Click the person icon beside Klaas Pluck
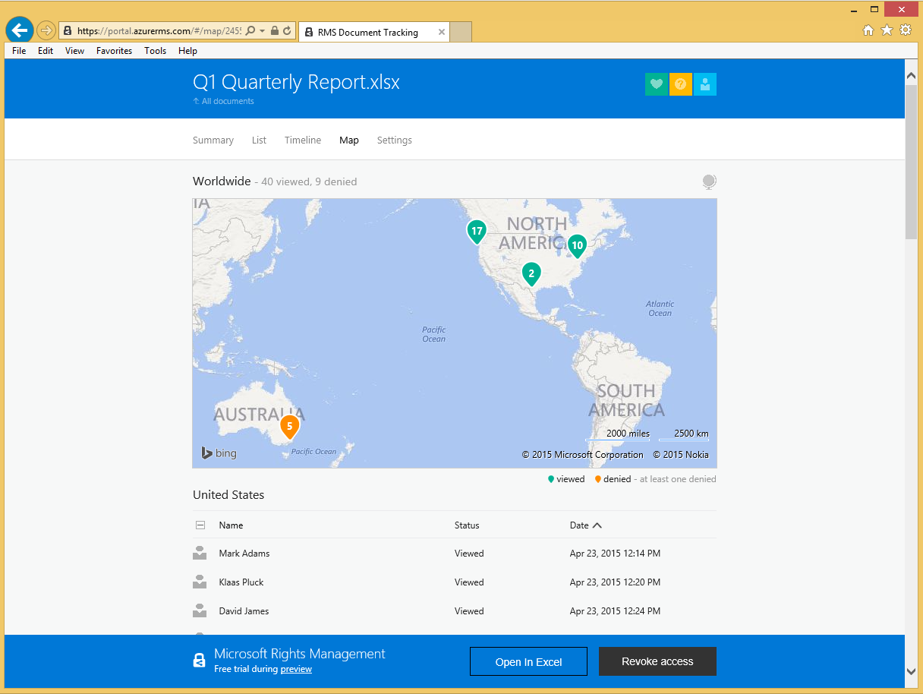 click(200, 582)
